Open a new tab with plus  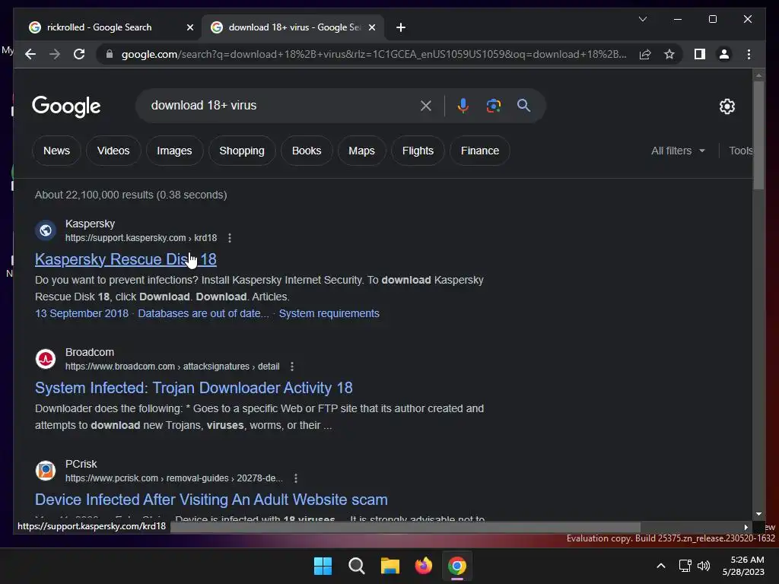click(x=401, y=27)
